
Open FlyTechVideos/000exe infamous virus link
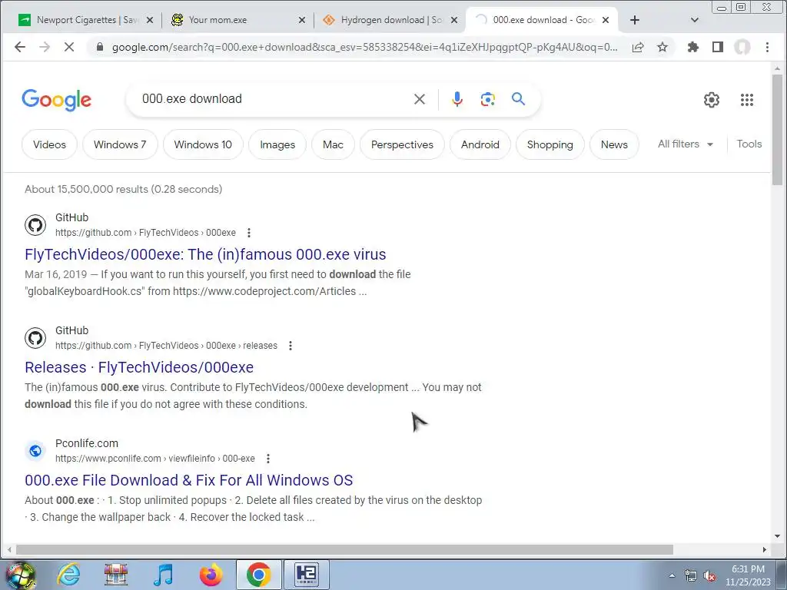tap(205, 254)
